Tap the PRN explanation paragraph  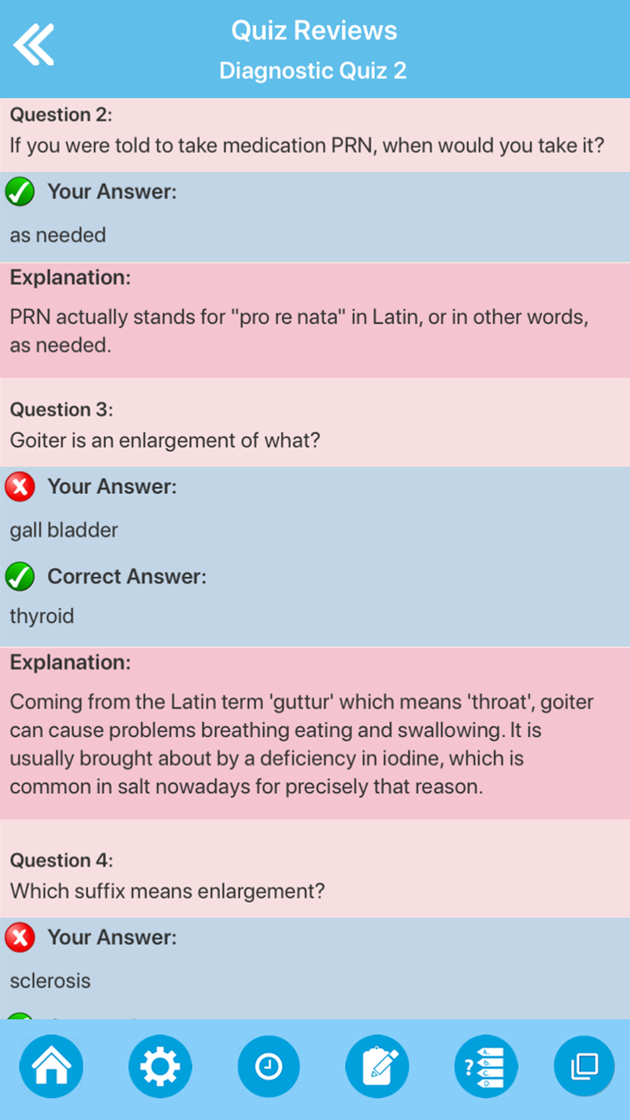299,331
